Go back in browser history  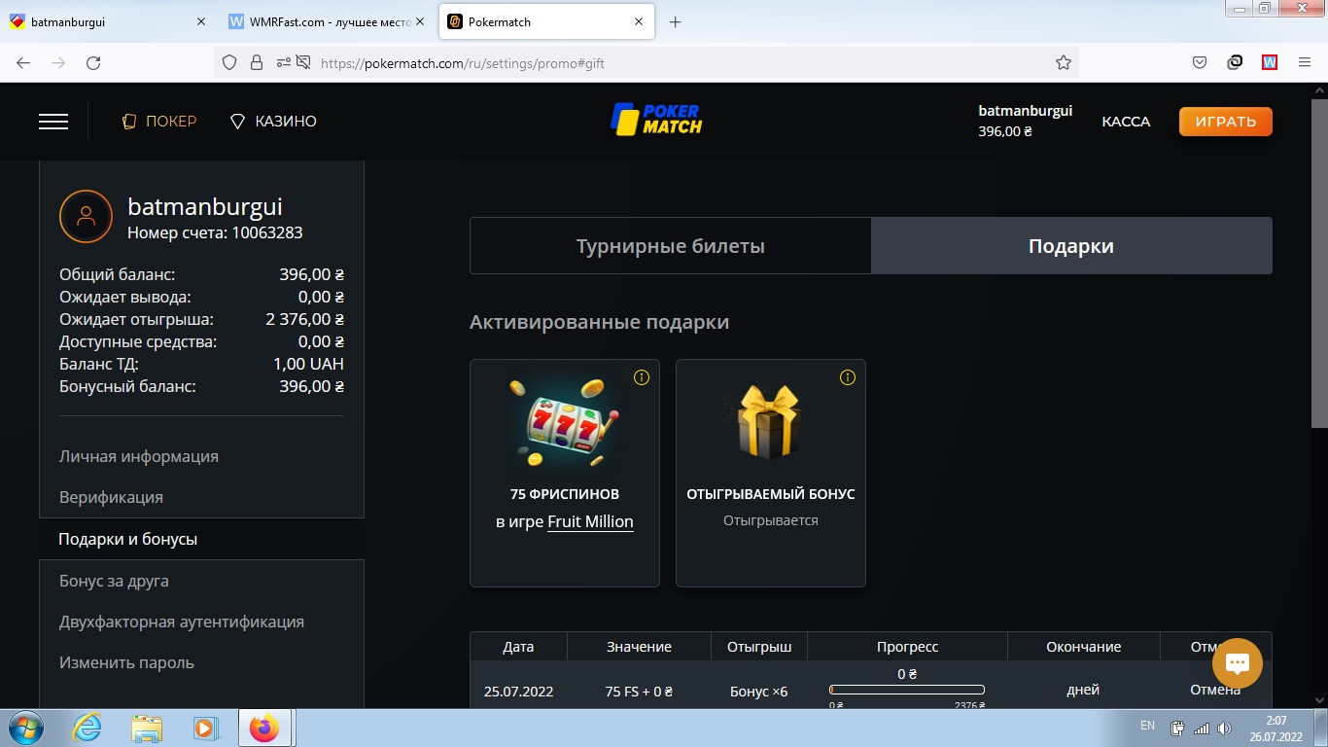pyautogui.click(x=23, y=62)
